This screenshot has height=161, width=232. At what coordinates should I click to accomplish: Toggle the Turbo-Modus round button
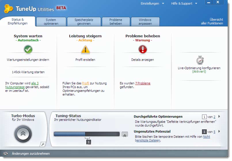(23, 134)
